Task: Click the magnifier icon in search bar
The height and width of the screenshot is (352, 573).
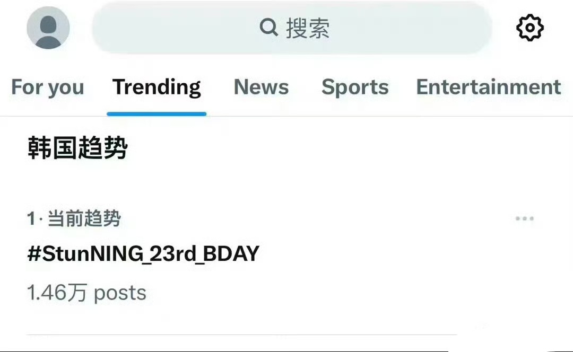Action: click(269, 28)
